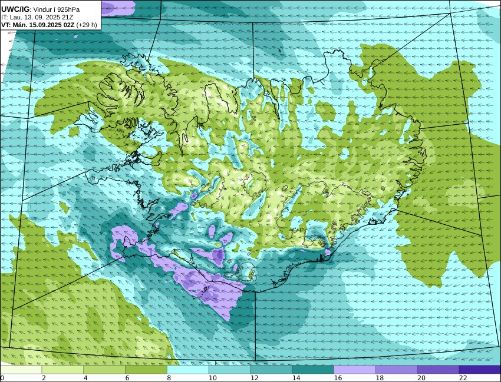This screenshot has height=382, width=501.
Task: Click the '(+29 h)' forecast offset text
Action: click(87, 25)
